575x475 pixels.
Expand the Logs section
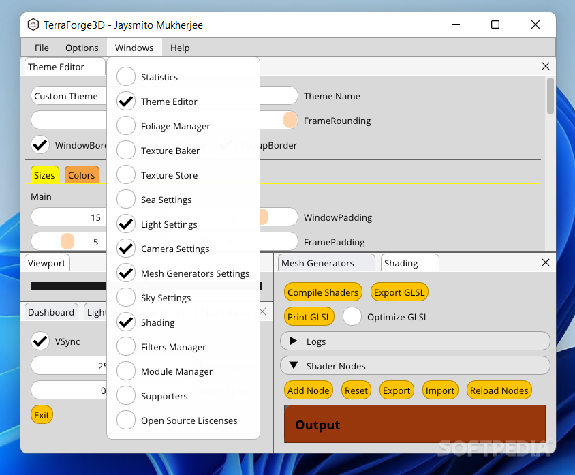coord(415,341)
